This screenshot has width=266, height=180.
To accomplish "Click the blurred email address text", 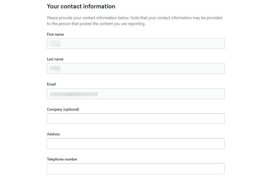I will (x=74, y=94).
